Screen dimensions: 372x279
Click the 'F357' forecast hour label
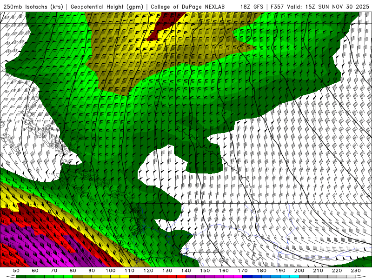pyautogui.click(x=277, y=7)
